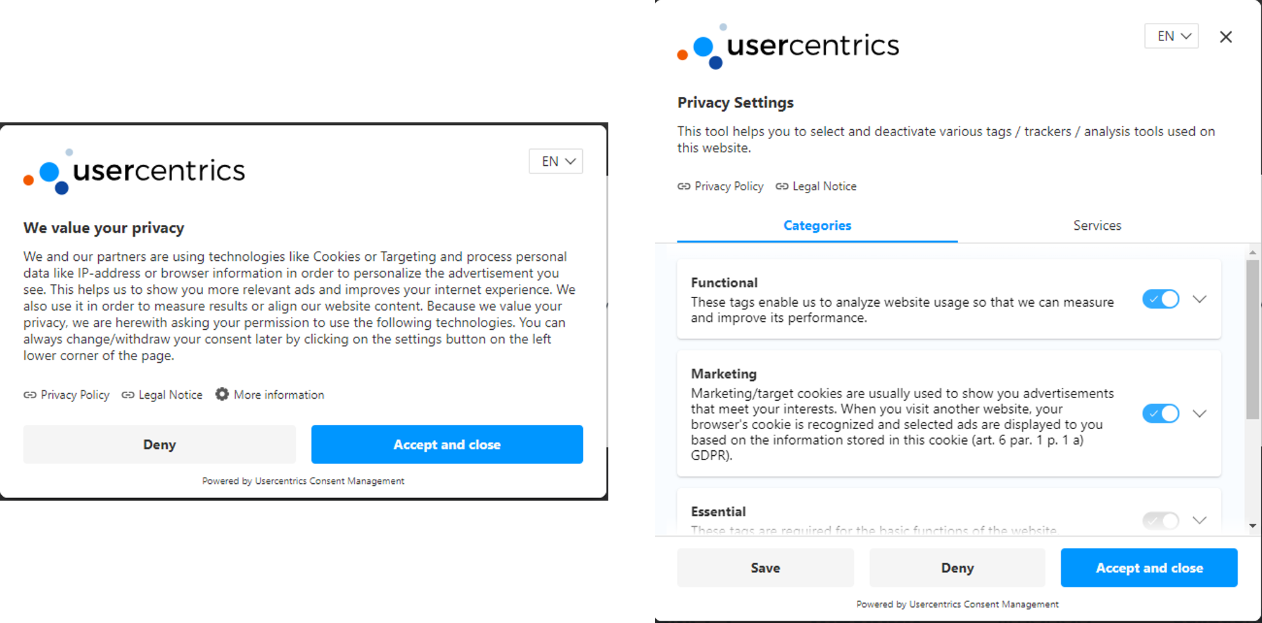Click the greyed Essential category toggle

(1160, 520)
